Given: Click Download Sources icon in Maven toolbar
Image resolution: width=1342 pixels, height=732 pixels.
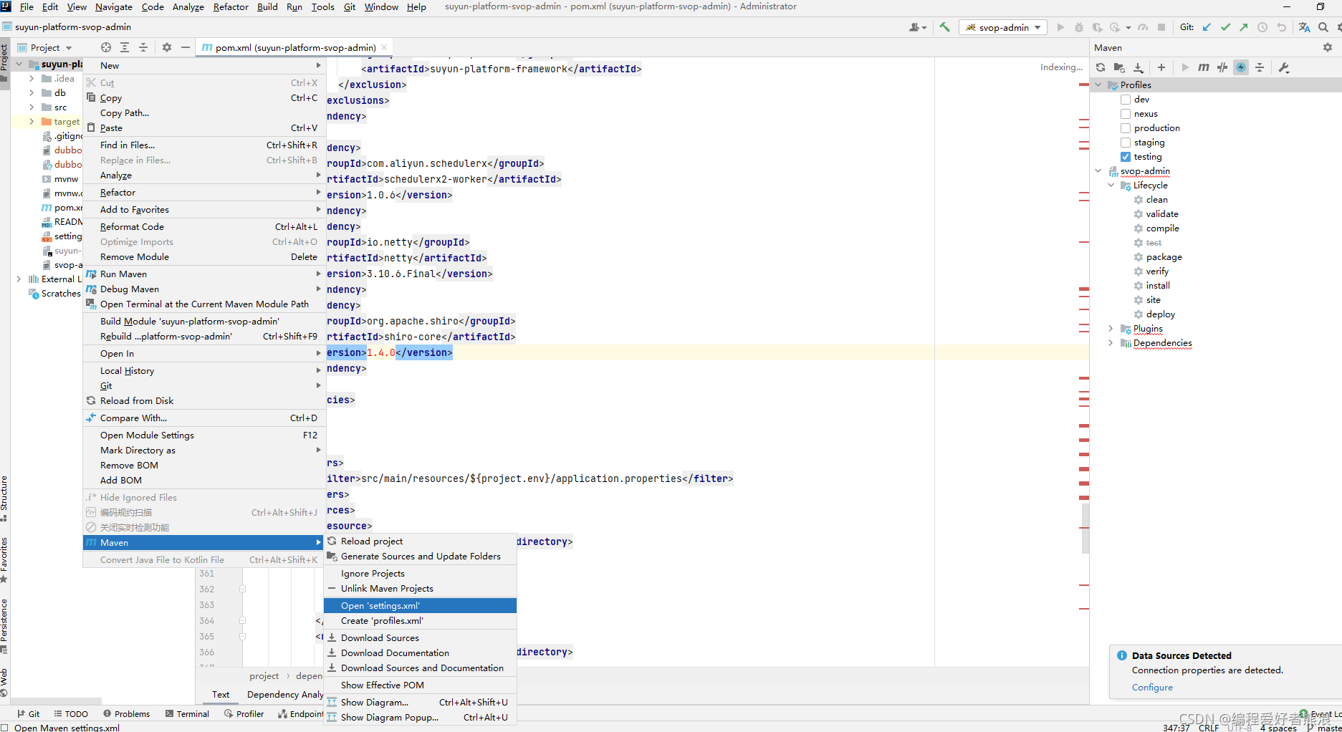Looking at the screenshot, I should pyautogui.click(x=1139, y=67).
